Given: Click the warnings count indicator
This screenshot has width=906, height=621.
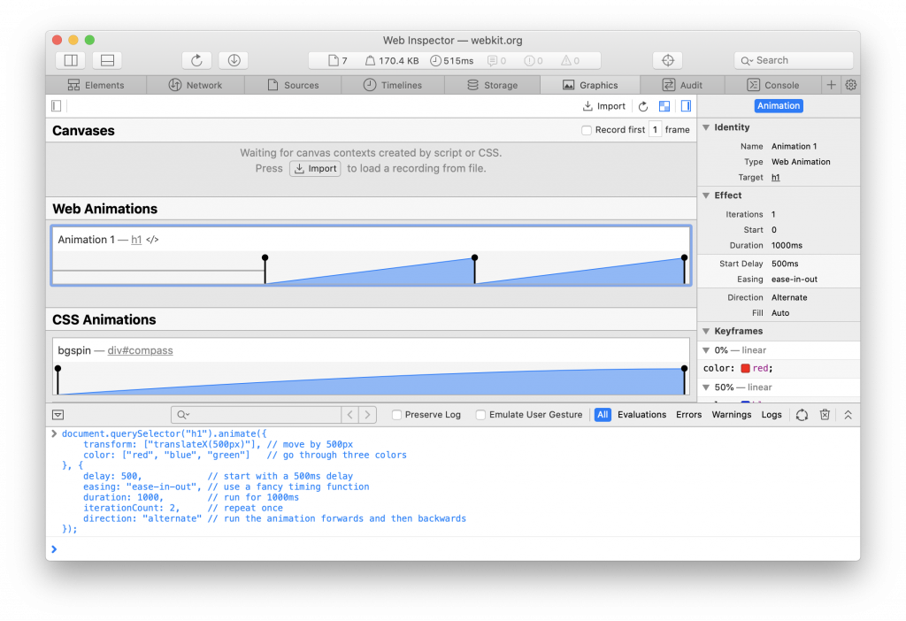Looking at the screenshot, I should (x=571, y=61).
